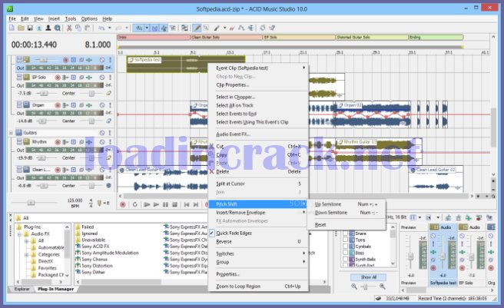Check the Bass checkbox
The image size is (504, 308).
tap(345, 253)
